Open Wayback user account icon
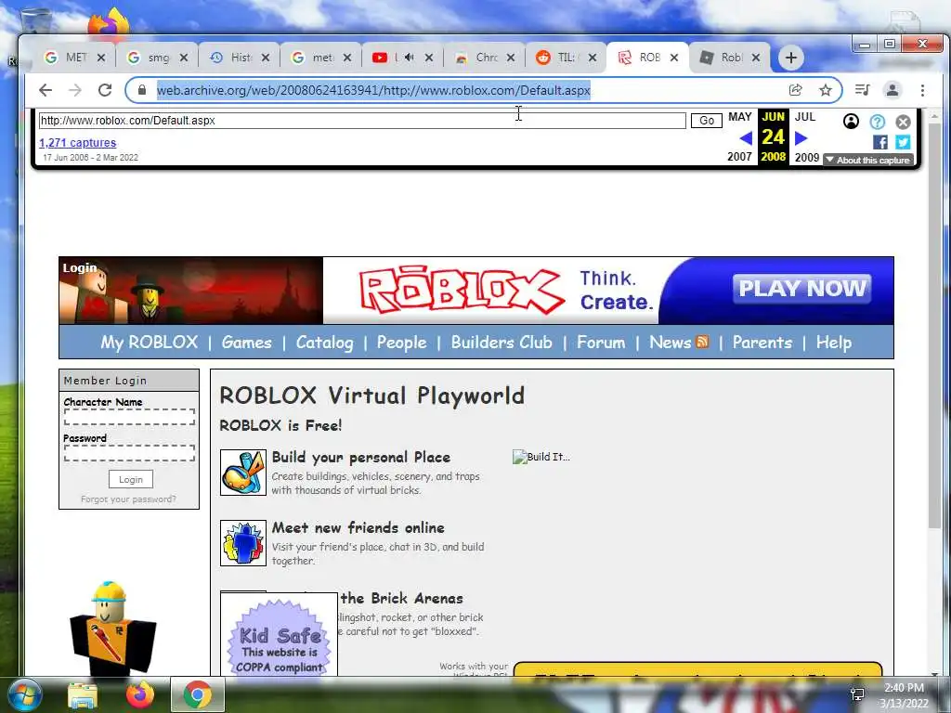Viewport: 951px width, 713px height. point(851,122)
